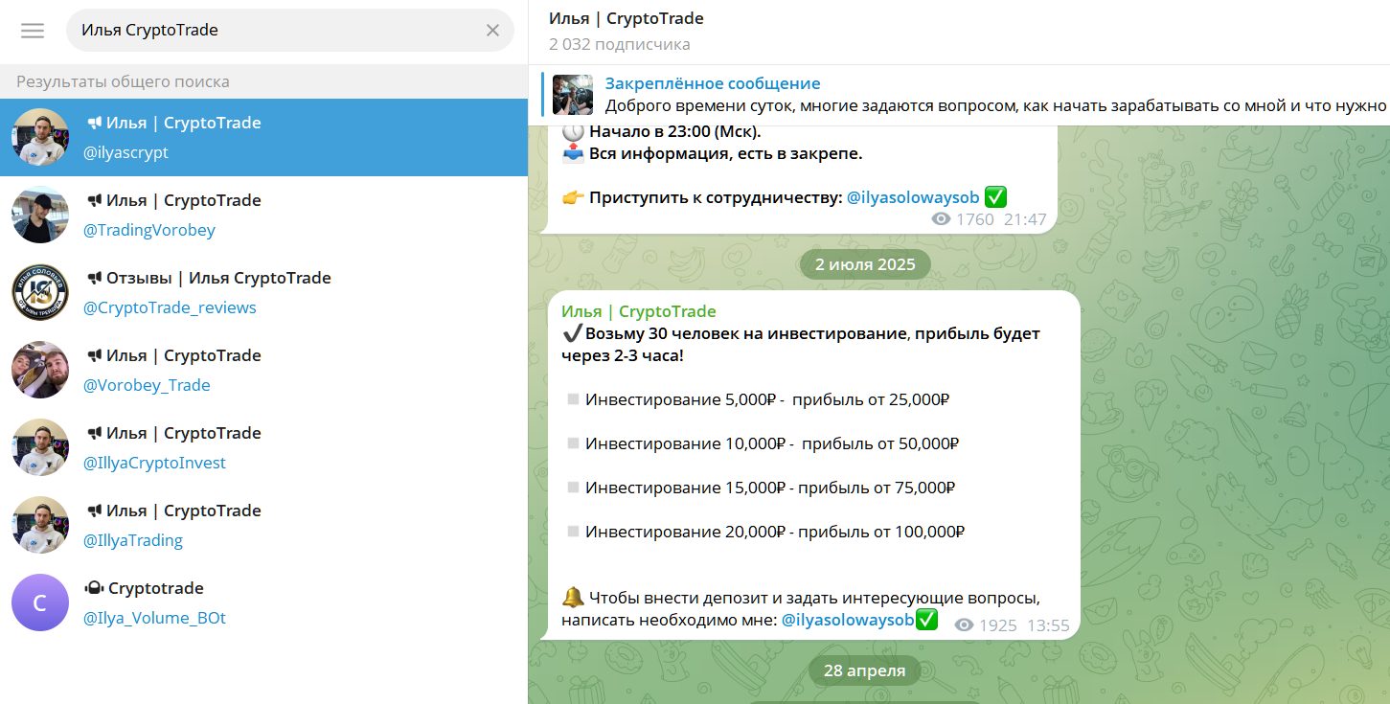Click the check mark before "Возьму 30 человек"
1390x704 pixels.
click(572, 333)
